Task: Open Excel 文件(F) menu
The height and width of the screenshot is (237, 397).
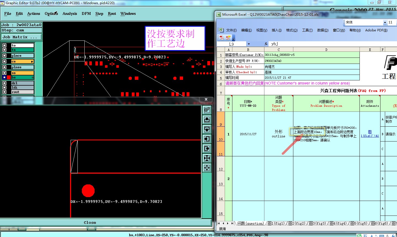Action: coord(231,30)
